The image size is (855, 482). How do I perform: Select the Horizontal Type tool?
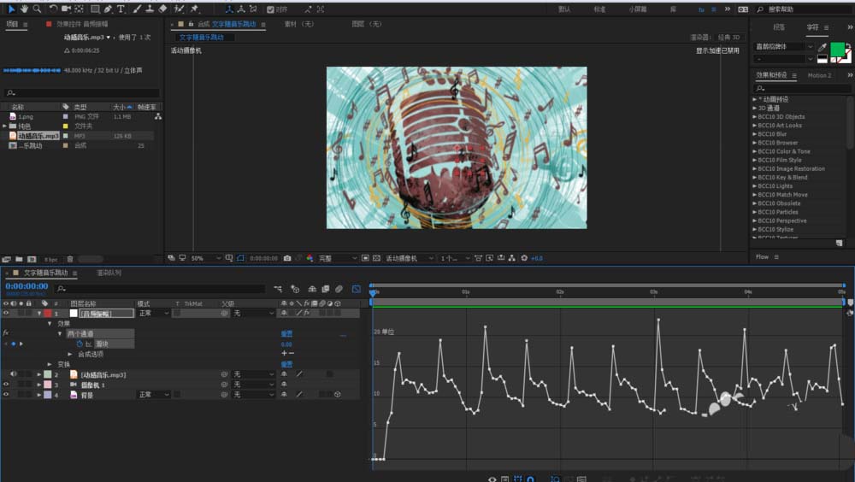coord(121,9)
